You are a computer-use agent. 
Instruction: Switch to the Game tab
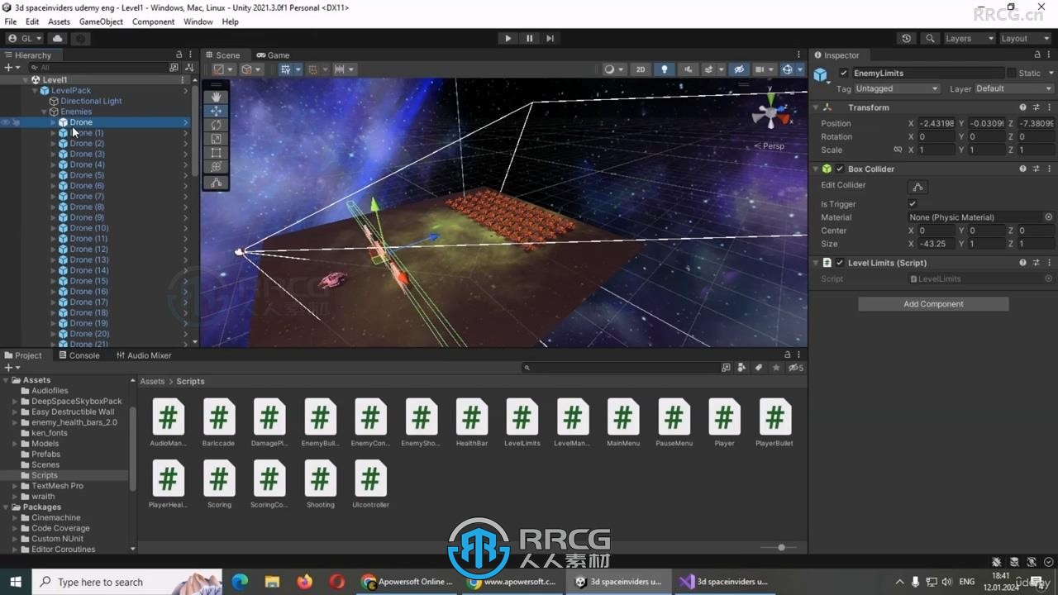(273, 55)
